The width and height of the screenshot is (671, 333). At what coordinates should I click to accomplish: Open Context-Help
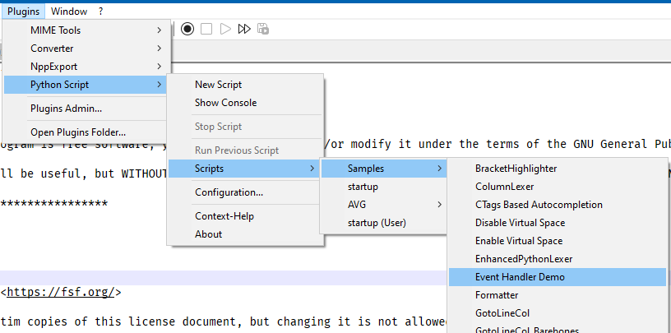pos(245,216)
